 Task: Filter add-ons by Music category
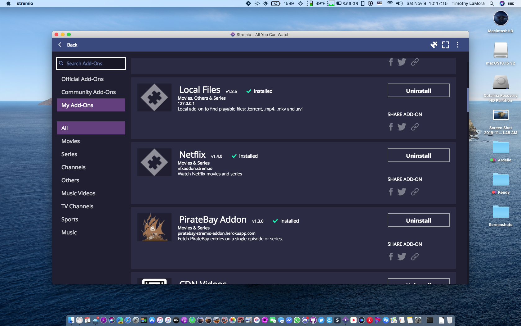[x=91, y=233]
